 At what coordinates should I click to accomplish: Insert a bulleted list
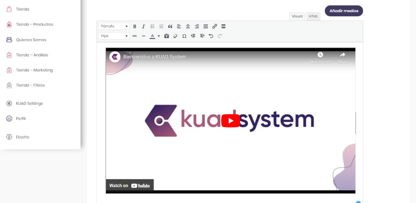[x=153, y=26]
